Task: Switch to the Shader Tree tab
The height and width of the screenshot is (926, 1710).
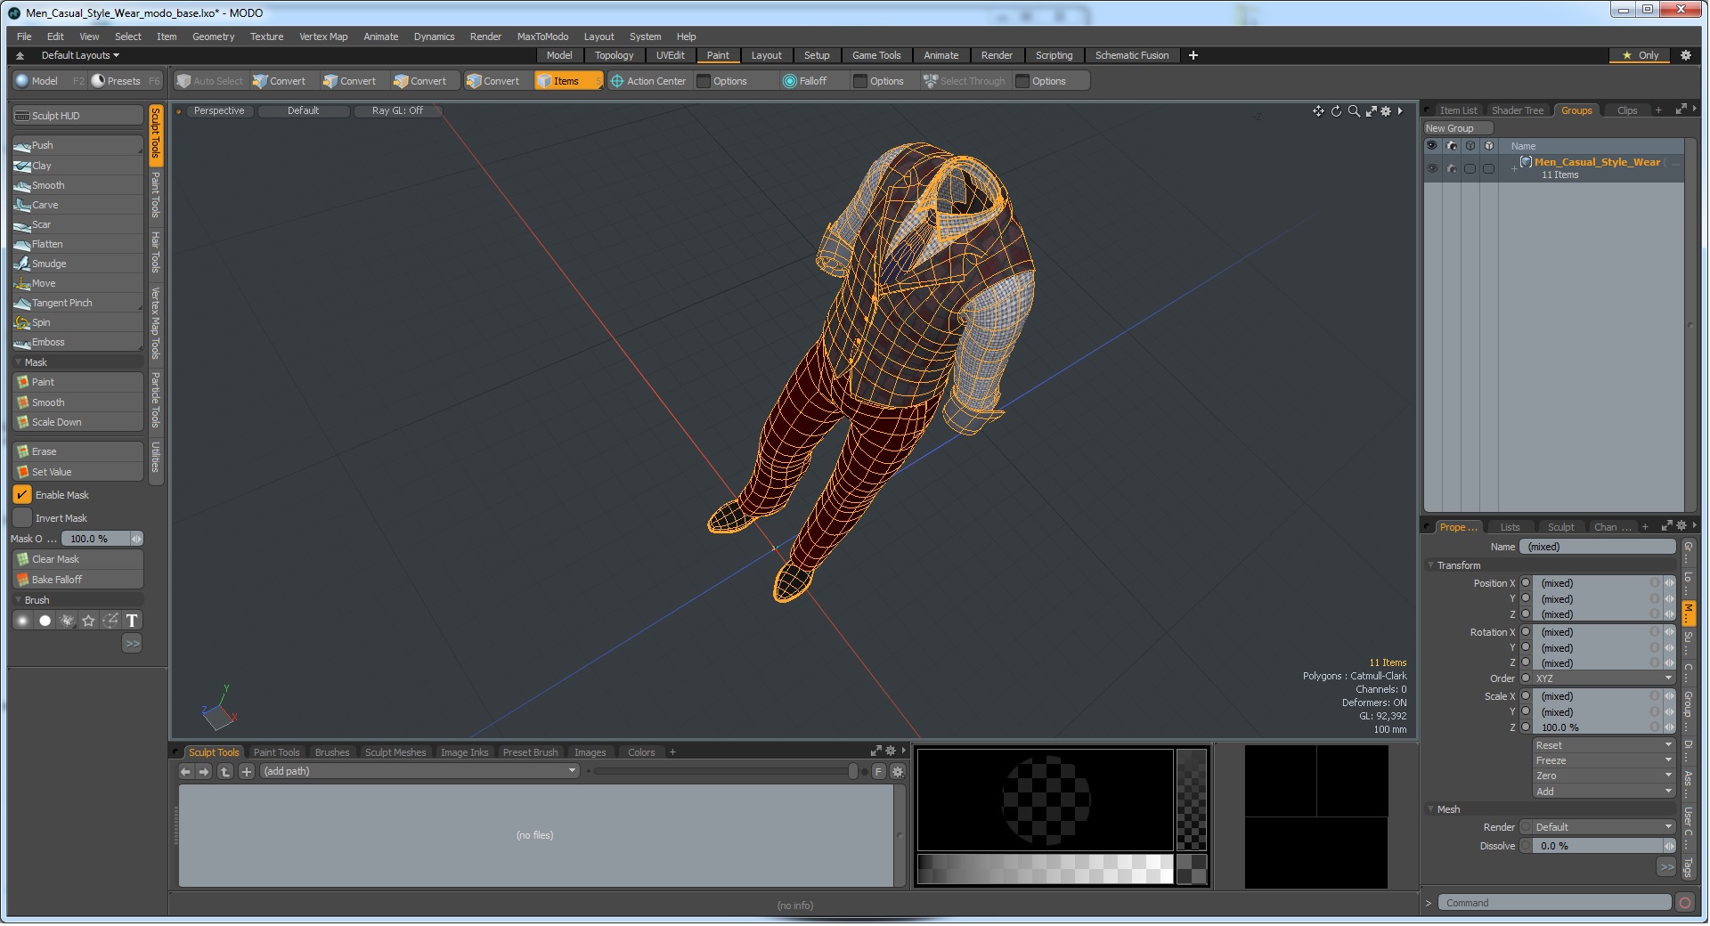Action: coord(1518,110)
